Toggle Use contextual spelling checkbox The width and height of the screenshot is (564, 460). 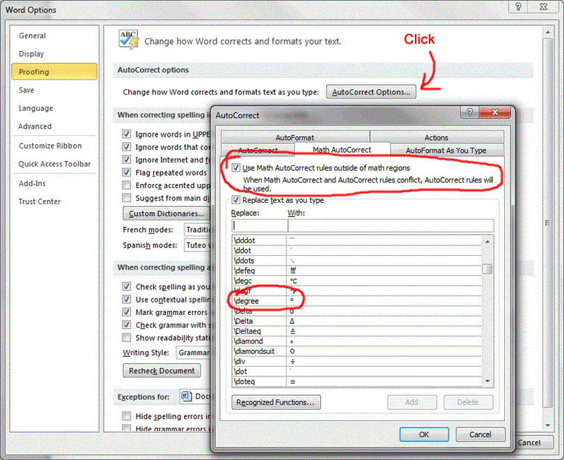click(126, 299)
